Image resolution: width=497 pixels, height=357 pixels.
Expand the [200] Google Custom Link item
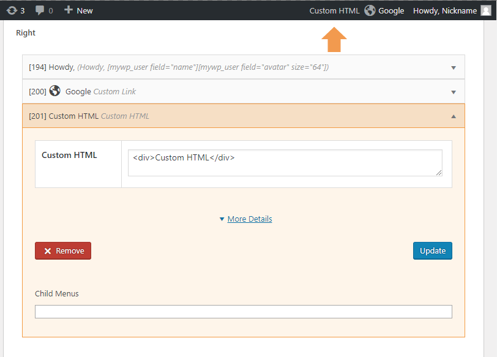(454, 91)
